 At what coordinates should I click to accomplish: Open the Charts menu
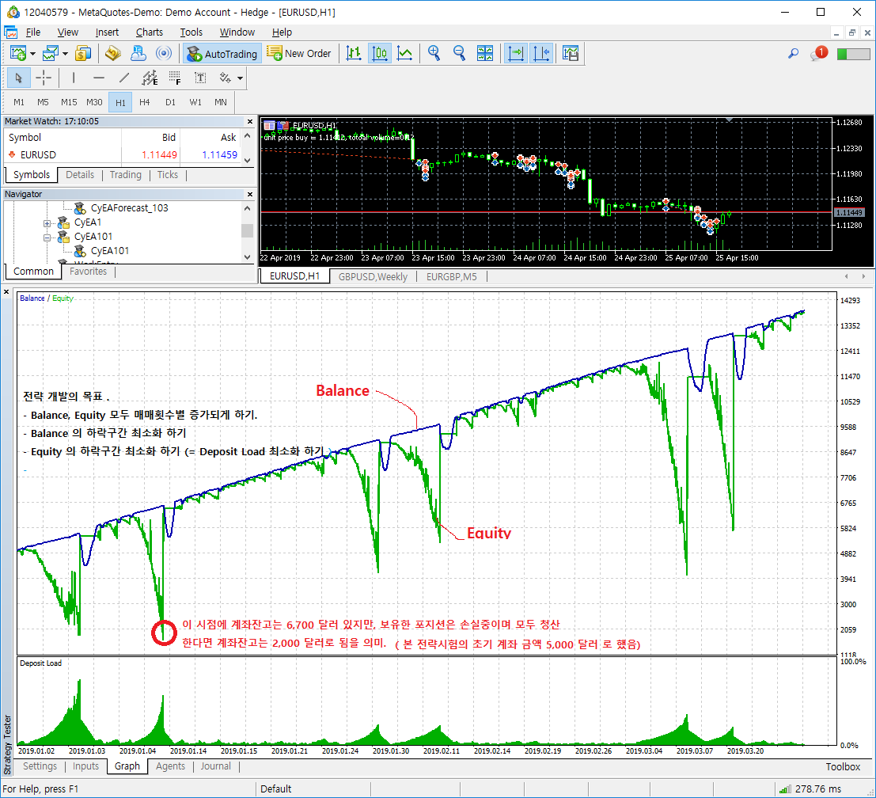point(150,32)
